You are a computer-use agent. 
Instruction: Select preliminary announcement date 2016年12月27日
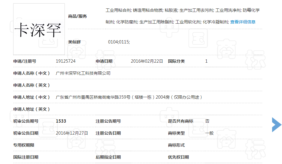tap(72, 133)
